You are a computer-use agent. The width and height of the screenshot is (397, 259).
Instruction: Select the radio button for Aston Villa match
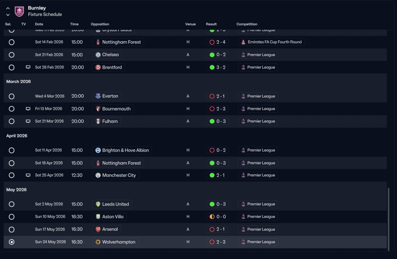[x=11, y=217]
